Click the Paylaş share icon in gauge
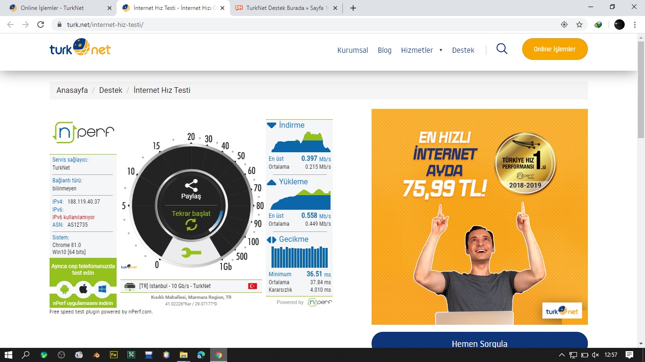645x362 pixels. pos(191,185)
